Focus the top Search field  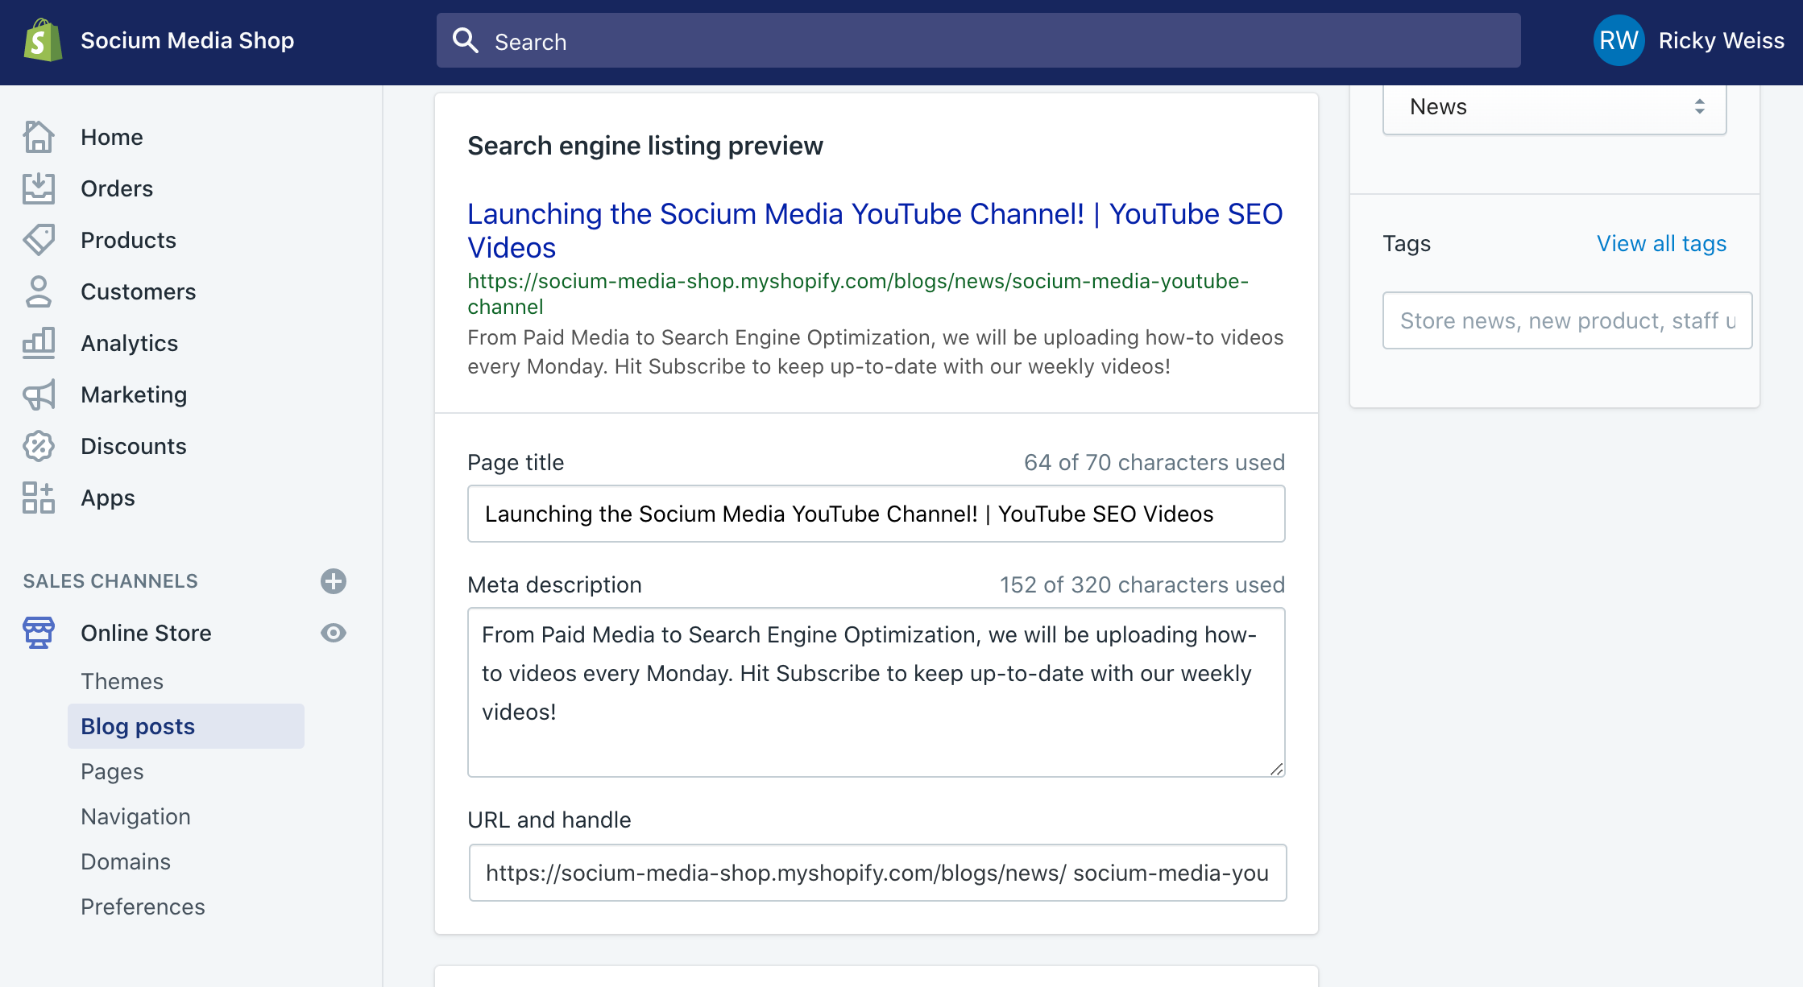(978, 40)
